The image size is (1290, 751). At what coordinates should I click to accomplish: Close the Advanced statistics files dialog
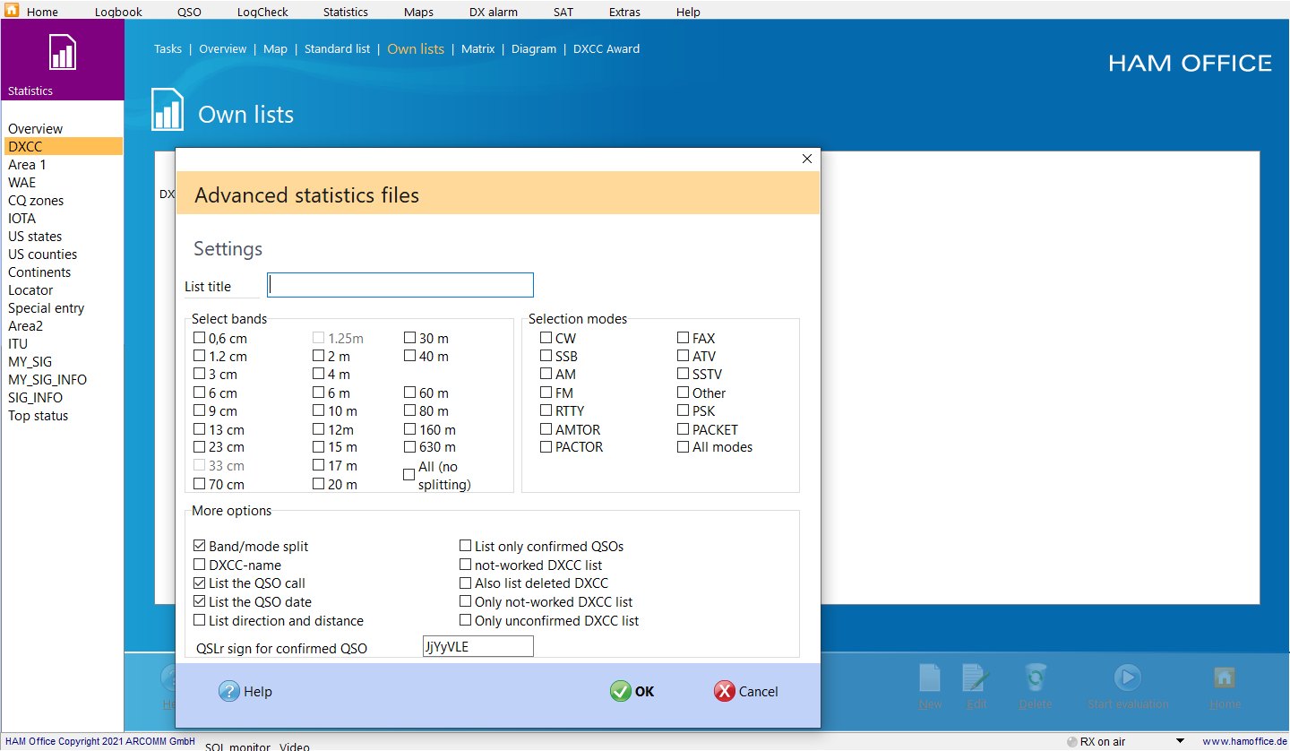[806, 159]
